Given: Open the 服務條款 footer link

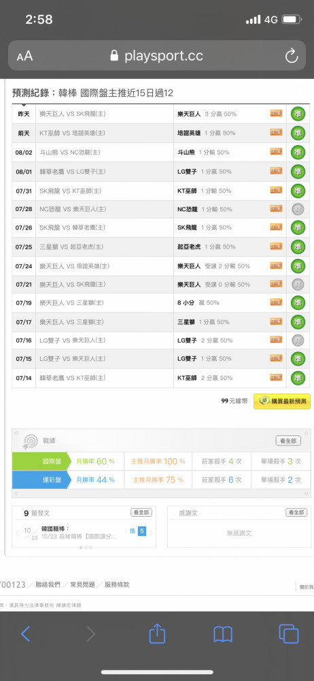Looking at the screenshot, I should [117, 584].
